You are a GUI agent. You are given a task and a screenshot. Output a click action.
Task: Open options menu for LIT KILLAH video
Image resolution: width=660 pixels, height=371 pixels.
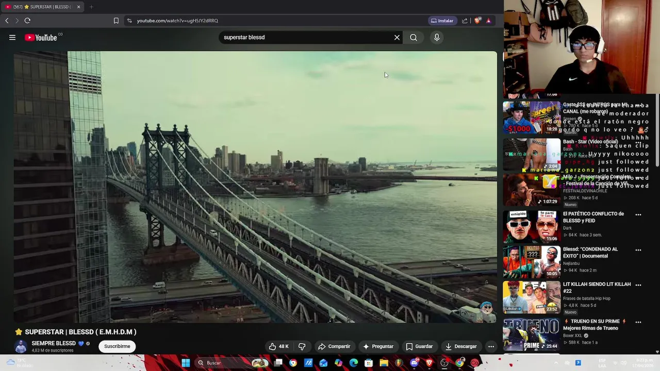(638, 284)
